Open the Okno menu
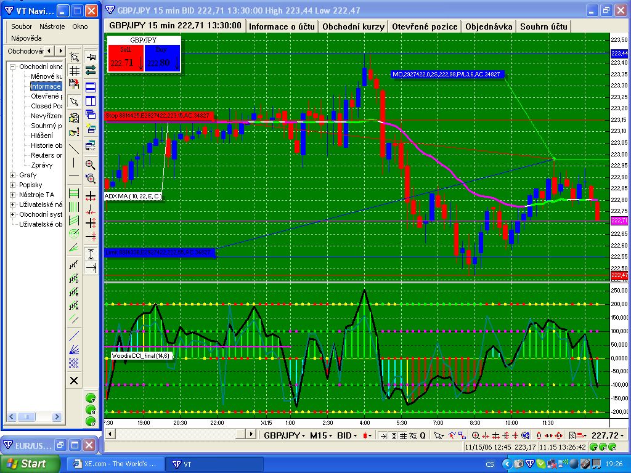This screenshot has width=631, height=473. click(x=80, y=26)
